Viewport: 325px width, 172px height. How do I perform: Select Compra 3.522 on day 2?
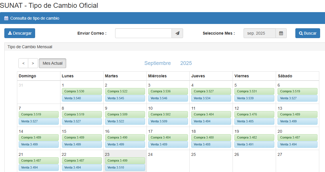[125, 91]
